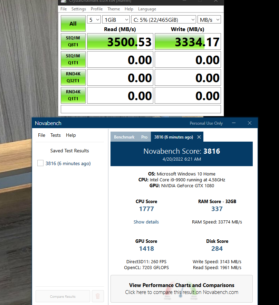Open the test size dropdown showing 1GiB

[116, 20]
